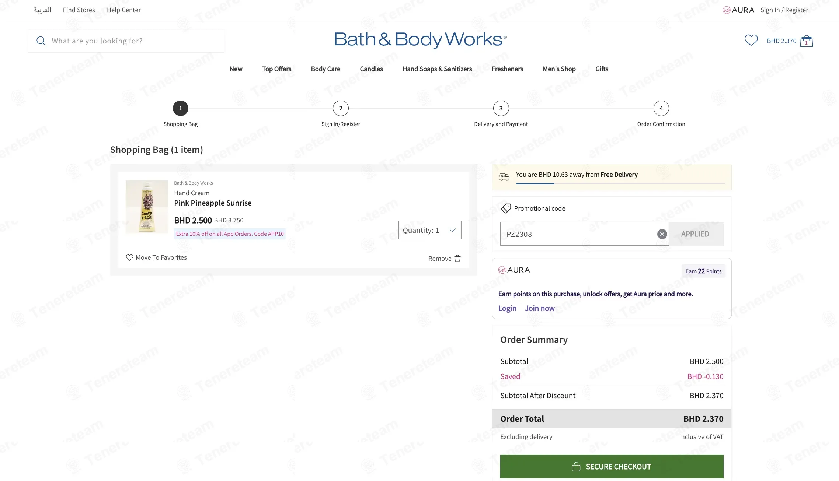
Task: Click the AURA rewards panel logo
Action: tap(514, 270)
